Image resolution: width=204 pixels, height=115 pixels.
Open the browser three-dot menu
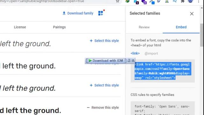[x=199, y=1]
